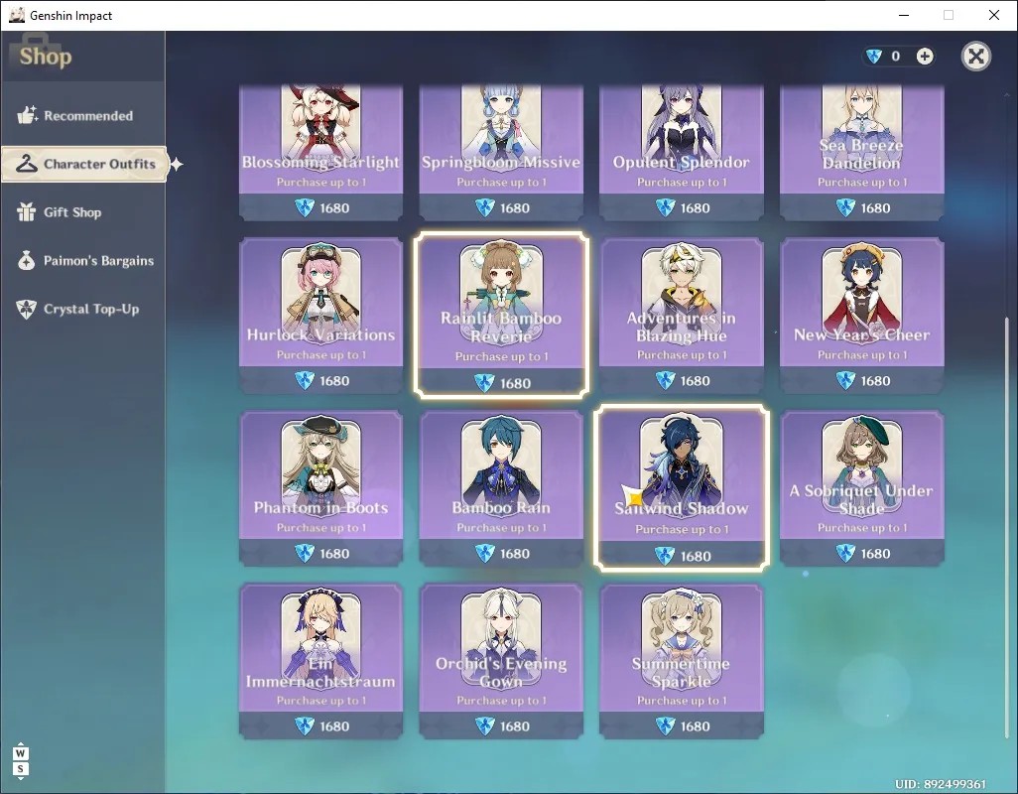Open the Rainlit Bamboo Reverie outfit
The width and height of the screenshot is (1018, 794).
pyautogui.click(x=500, y=315)
